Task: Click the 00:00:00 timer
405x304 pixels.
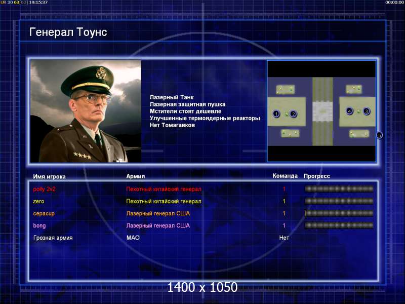Action: (x=394, y=3)
